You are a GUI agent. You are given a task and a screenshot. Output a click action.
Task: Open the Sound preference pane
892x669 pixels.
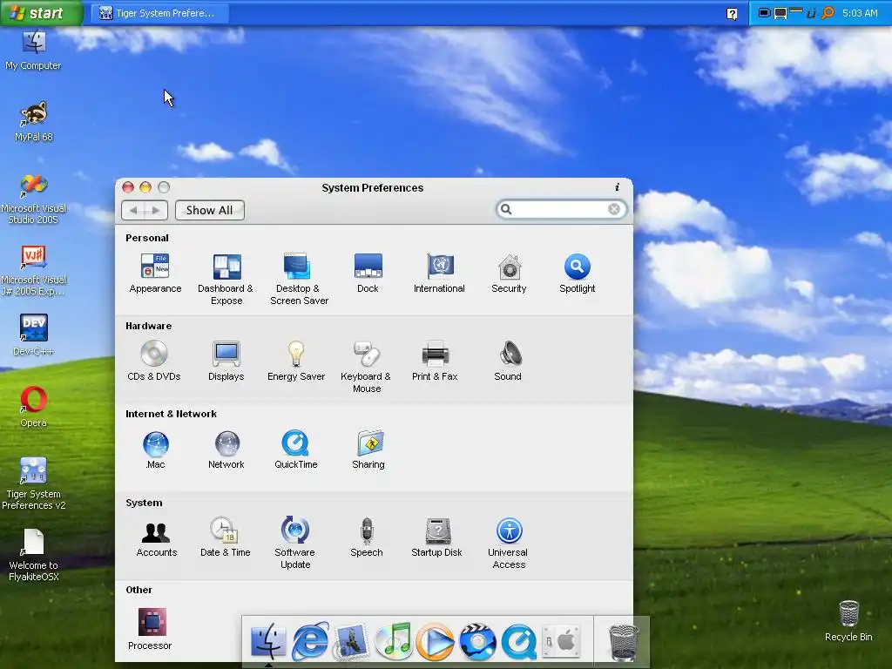coord(508,361)
